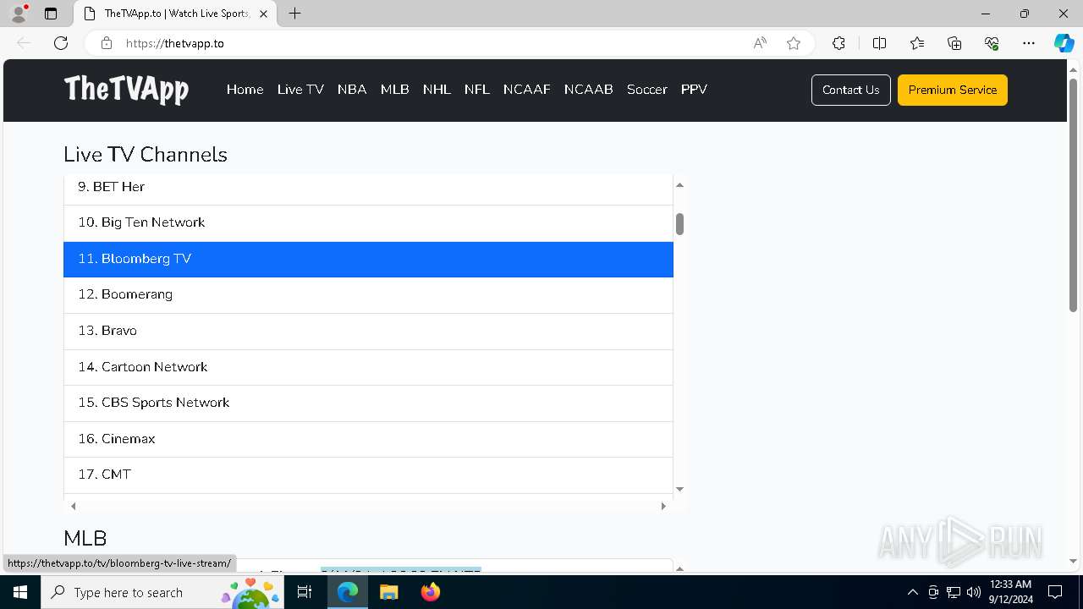This screenshot has height=609, width=1083.
Task: Select 13. Bravo channel
Action: pyautogui.click(x=368, y=331)
